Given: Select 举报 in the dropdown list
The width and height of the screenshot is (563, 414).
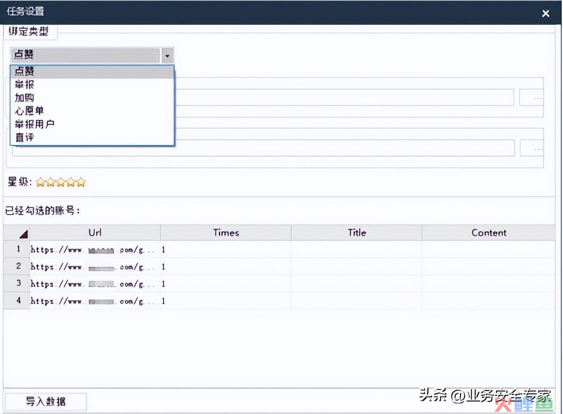Looking at the screenshot, I should coord(92,85).
